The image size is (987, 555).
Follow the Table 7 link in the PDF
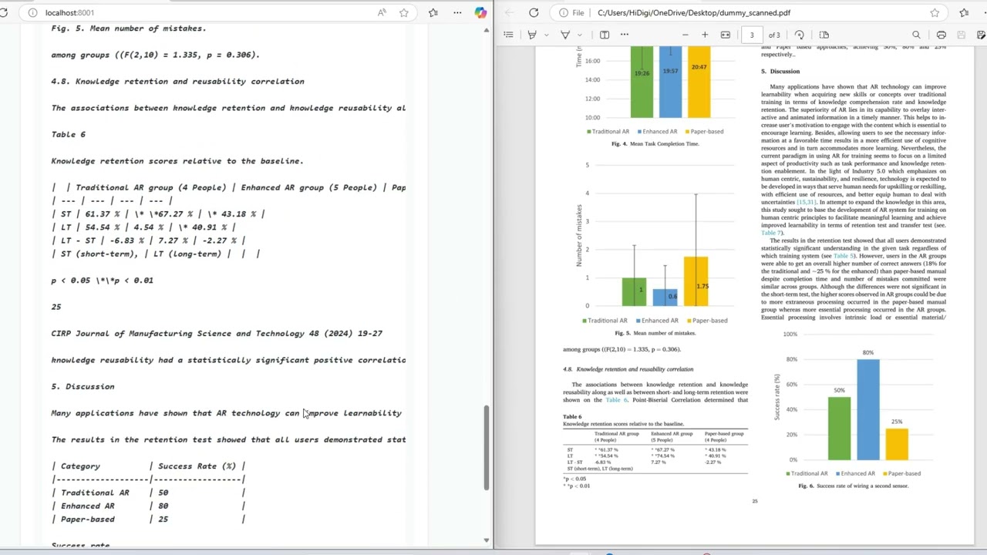[x=771, y=233]
